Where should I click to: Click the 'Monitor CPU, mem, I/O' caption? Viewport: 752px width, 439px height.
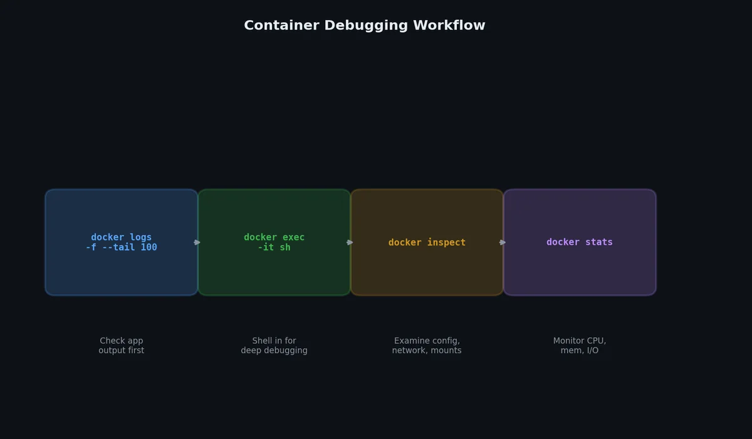[580, 346]
